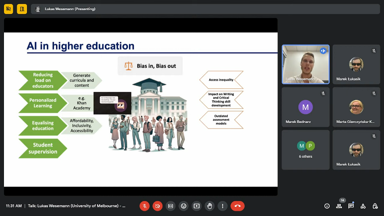This screenshot has width=384, height=216.
Task: Leave the call with red hang-up button
Action: pos(238,206)
